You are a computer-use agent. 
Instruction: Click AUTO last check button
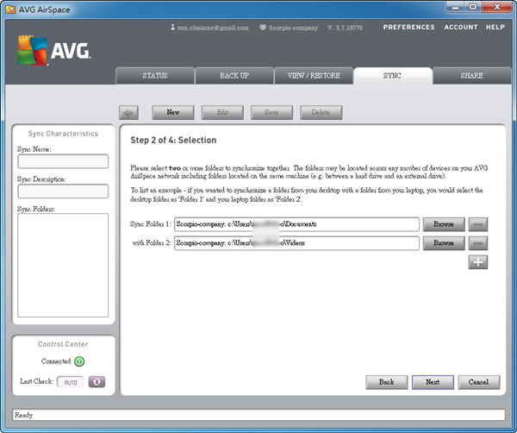click(71, 382)
